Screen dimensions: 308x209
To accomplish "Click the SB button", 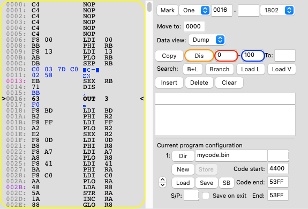I will click(226, 183).
